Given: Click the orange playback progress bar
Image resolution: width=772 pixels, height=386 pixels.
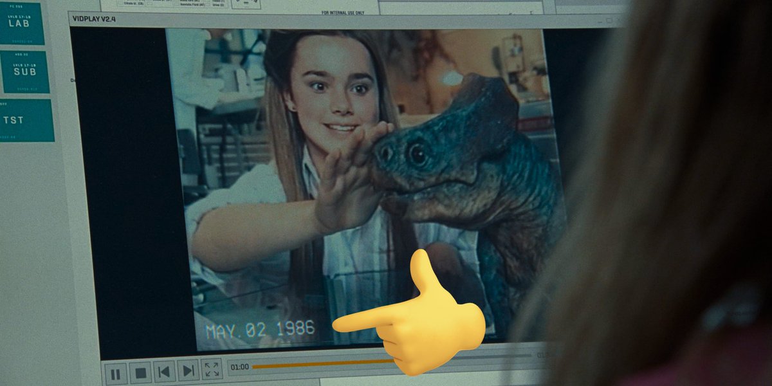Looking at the screenshot, I should click(322, 365).
